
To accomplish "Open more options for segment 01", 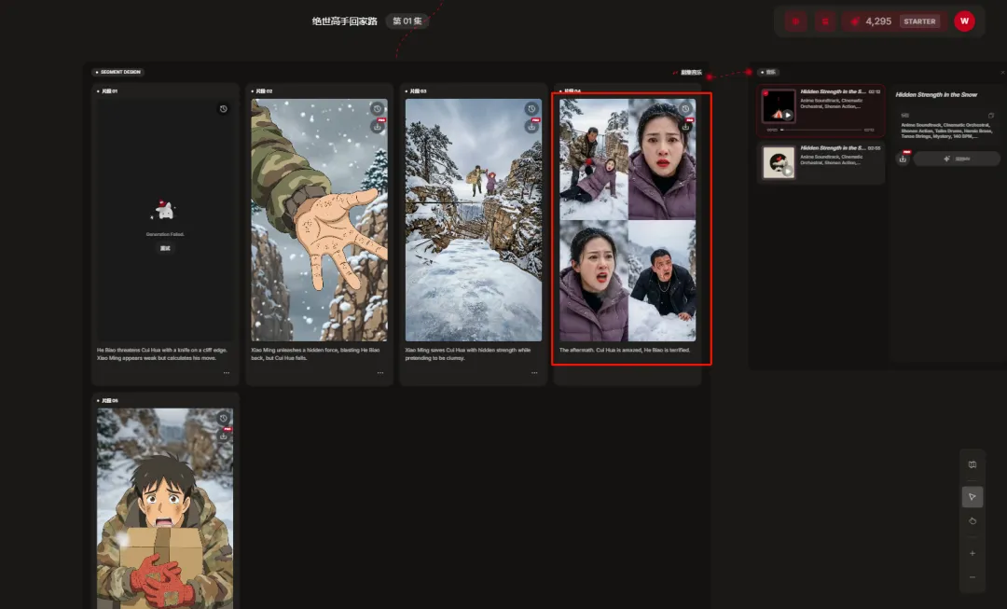I will point(226,373).
